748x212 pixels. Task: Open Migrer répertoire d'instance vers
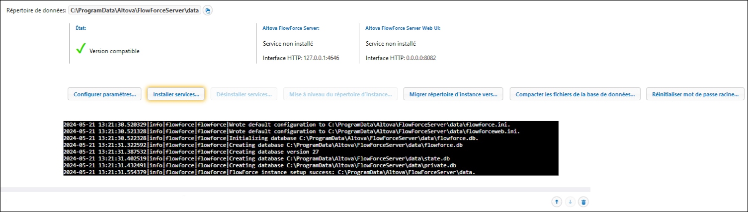coord(453,94)
